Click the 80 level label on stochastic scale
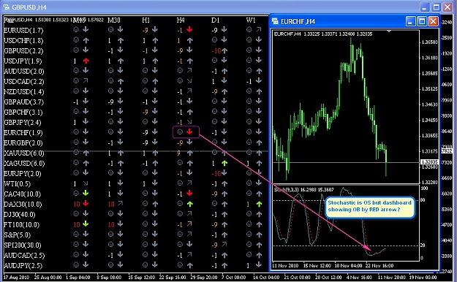The width and height of the screenshot is (457, 282). (x=423, y=200)
